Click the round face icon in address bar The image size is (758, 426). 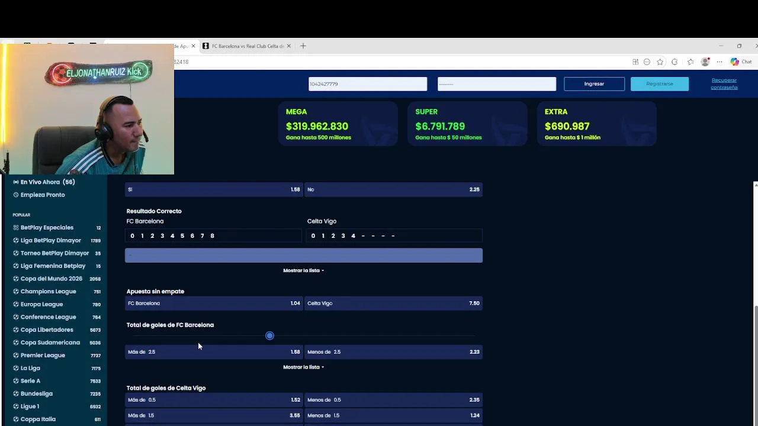click(647, 62)
